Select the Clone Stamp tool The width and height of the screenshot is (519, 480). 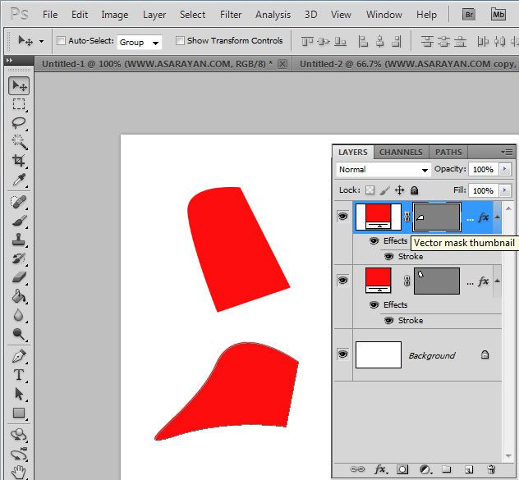[x=19, y=240]
